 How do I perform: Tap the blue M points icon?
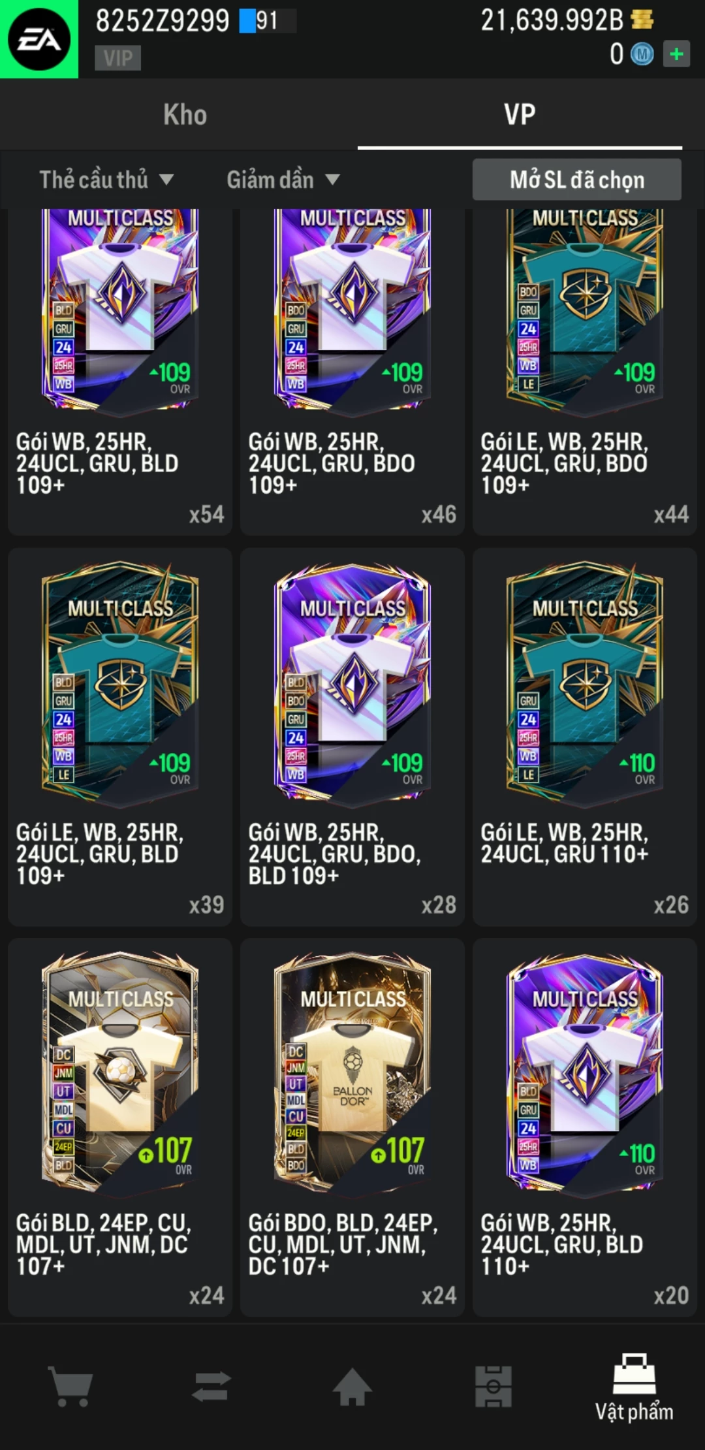(642, 54)
